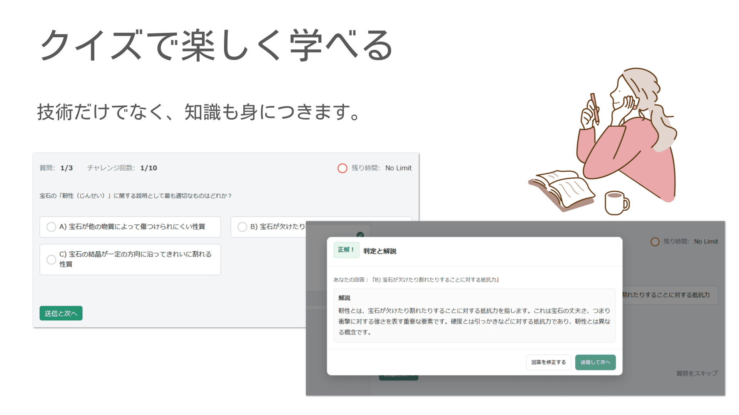The image size is (739, 415).
Task: Click the 回答を修正する button
Action: pyautogui.click(x=548, y=362)
